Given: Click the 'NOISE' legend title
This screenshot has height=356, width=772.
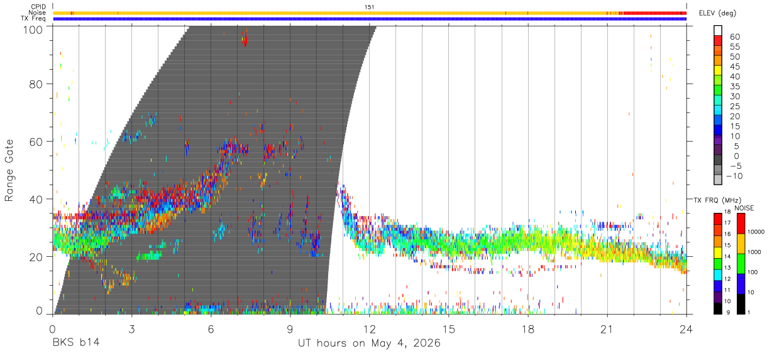Looking at the screenshot, I should (743, 208).
